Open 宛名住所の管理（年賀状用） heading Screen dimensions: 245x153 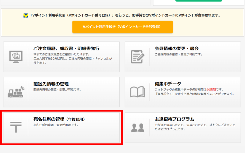coord(59,119)
